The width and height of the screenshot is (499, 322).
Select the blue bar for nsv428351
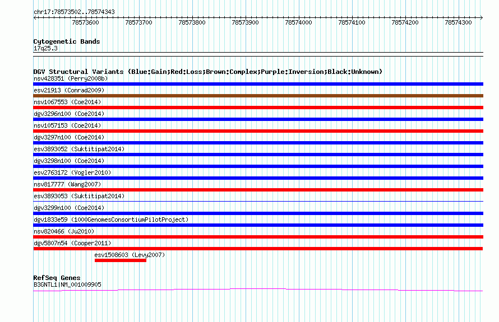click(258, 84)
